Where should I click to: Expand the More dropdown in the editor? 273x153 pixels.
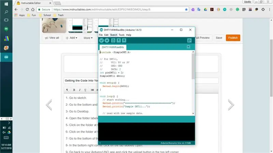click(88, 38)
